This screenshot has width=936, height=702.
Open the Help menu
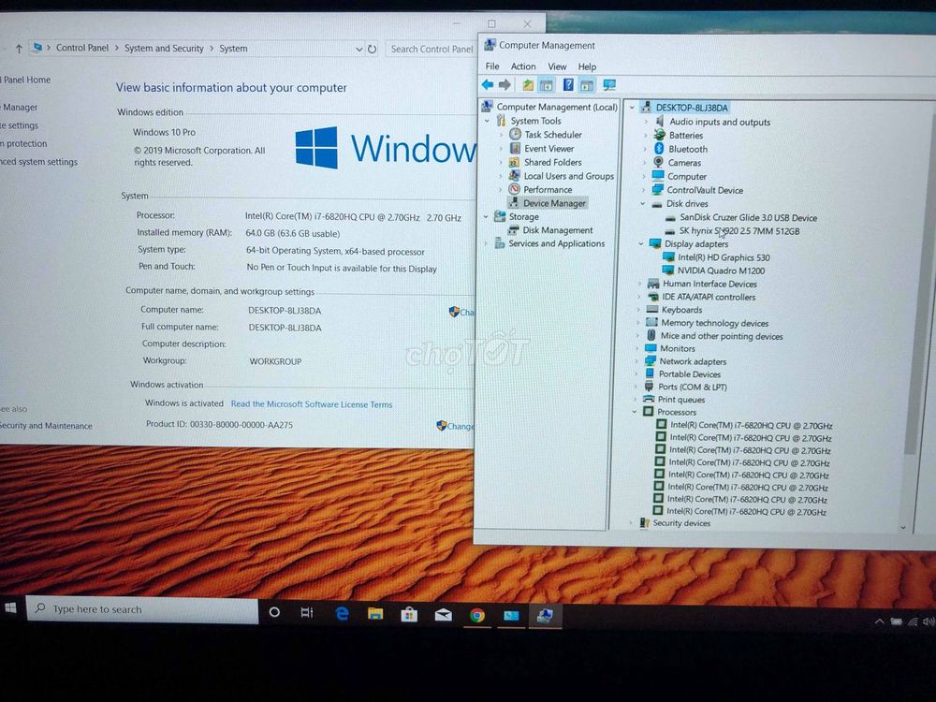[x=587, y=66]
